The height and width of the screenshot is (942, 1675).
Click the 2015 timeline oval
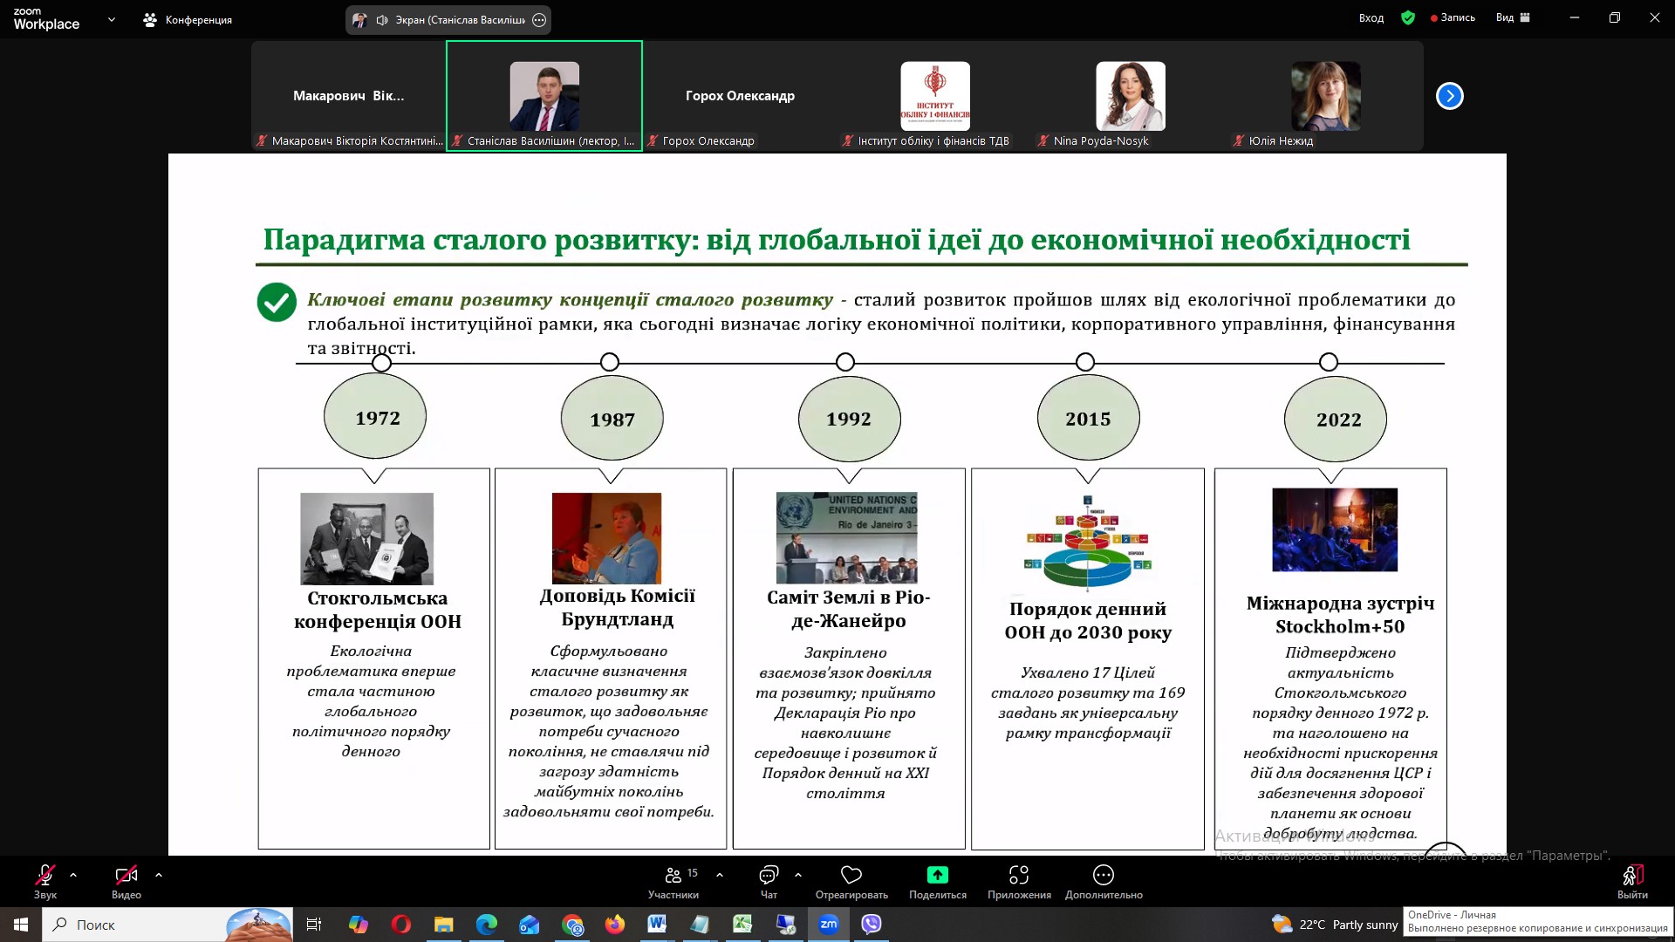pyautogui.click(x=1088, y=419)
